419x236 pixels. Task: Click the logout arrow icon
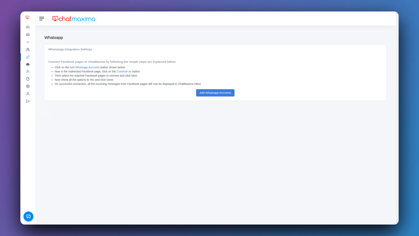(x=28, y=101)
